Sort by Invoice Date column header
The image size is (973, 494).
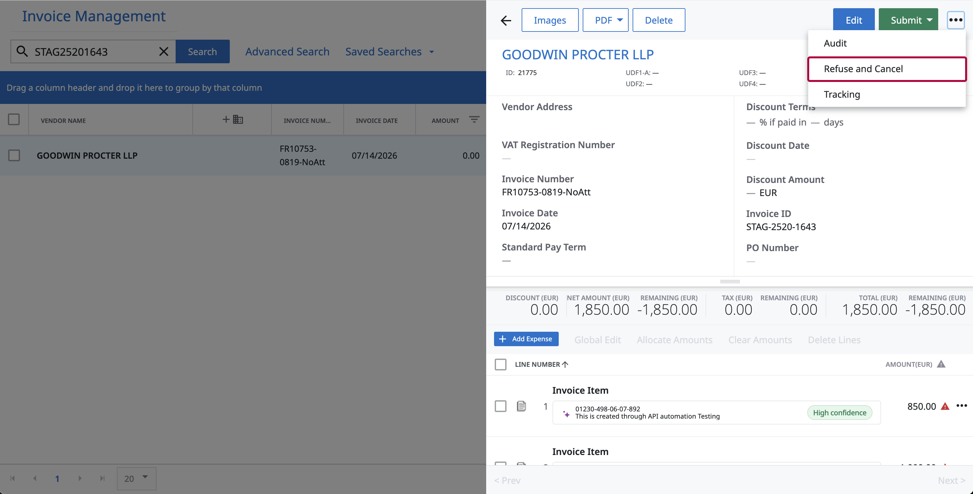(x=376, y=121)
